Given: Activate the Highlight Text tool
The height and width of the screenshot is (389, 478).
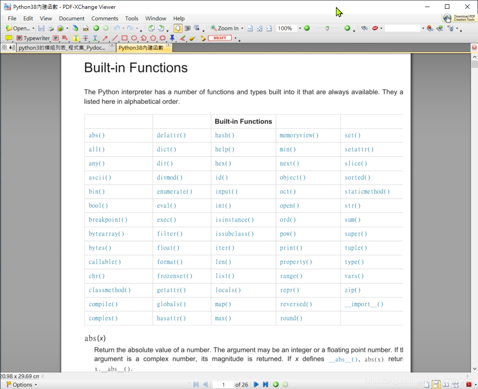Looking at the screenshot, I should pyautogui.click(x=75, y=38).
